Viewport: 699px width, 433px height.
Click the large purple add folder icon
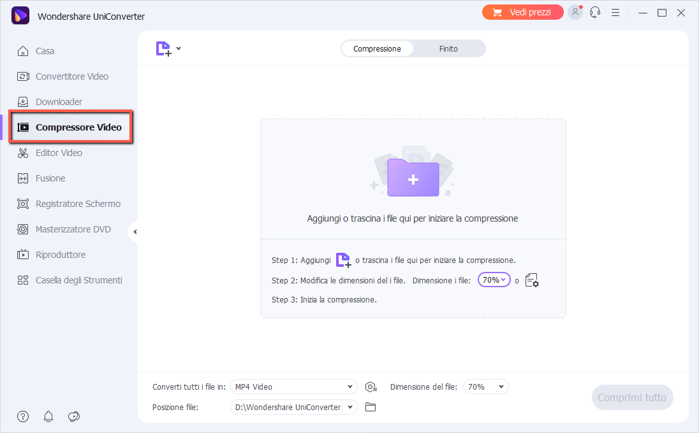pos(413,179)
